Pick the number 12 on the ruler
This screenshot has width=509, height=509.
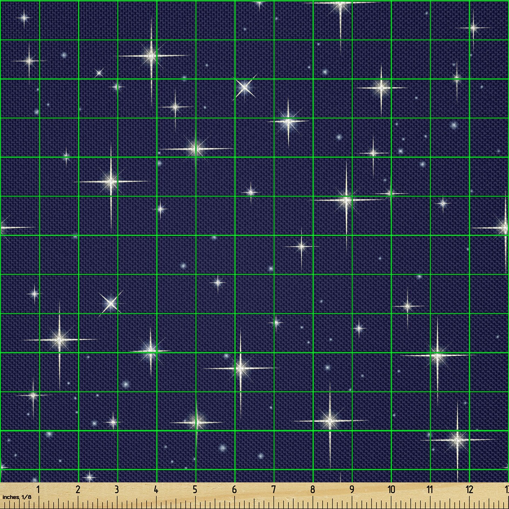pos(469,490)
